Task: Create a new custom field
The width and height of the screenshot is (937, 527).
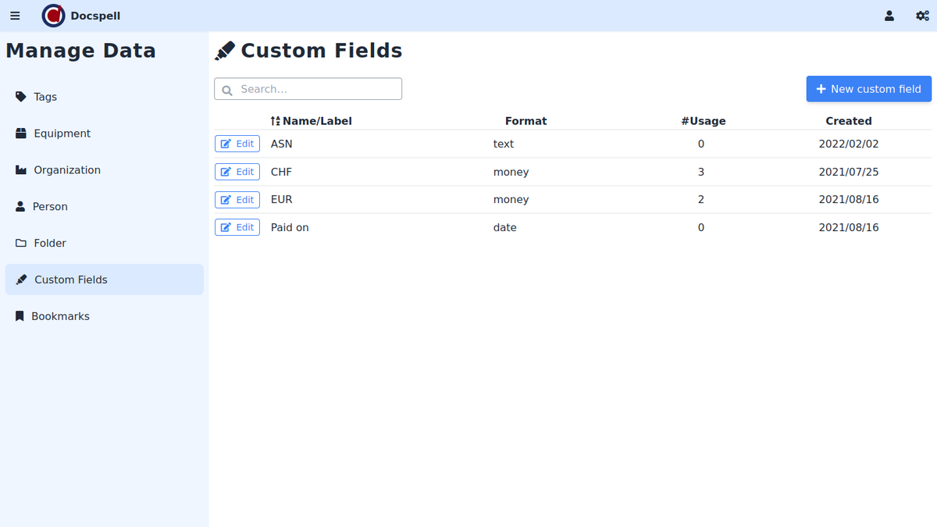Action: [x=868, y=89]
